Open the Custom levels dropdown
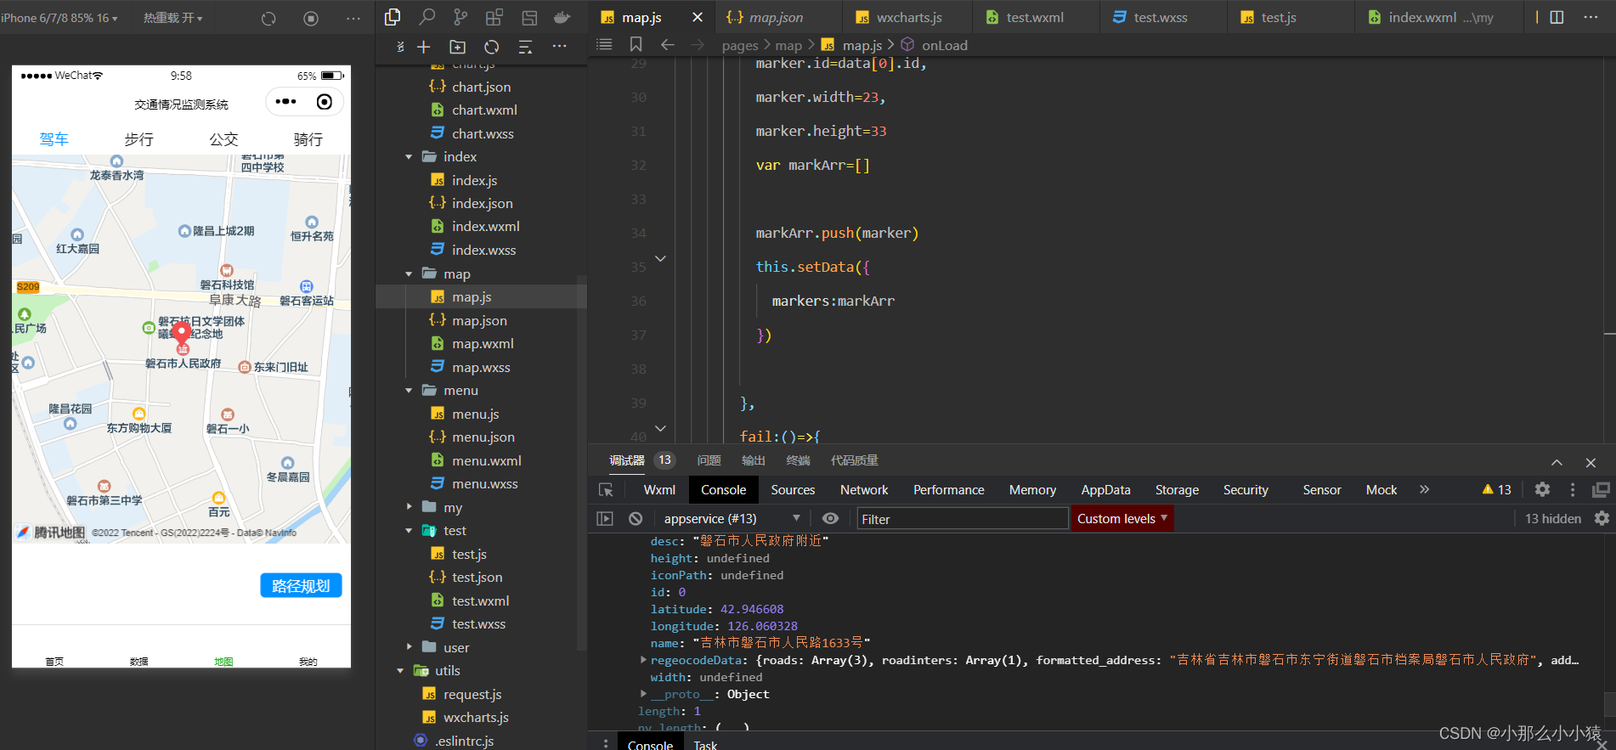Screen dimensions: 1616x750 pos(1122,518)
